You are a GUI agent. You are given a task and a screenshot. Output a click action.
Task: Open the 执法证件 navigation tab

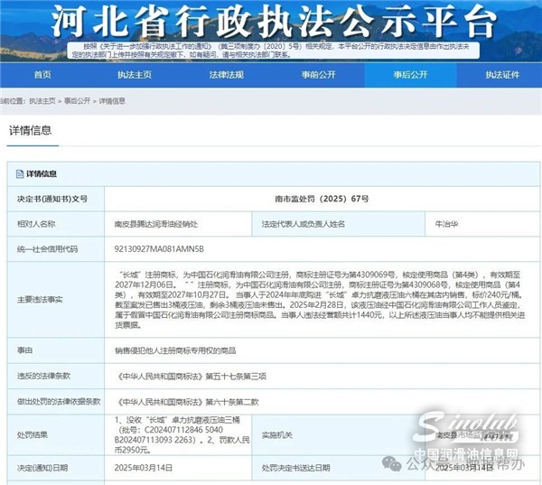pyautogui.click(x=502, y=75)
